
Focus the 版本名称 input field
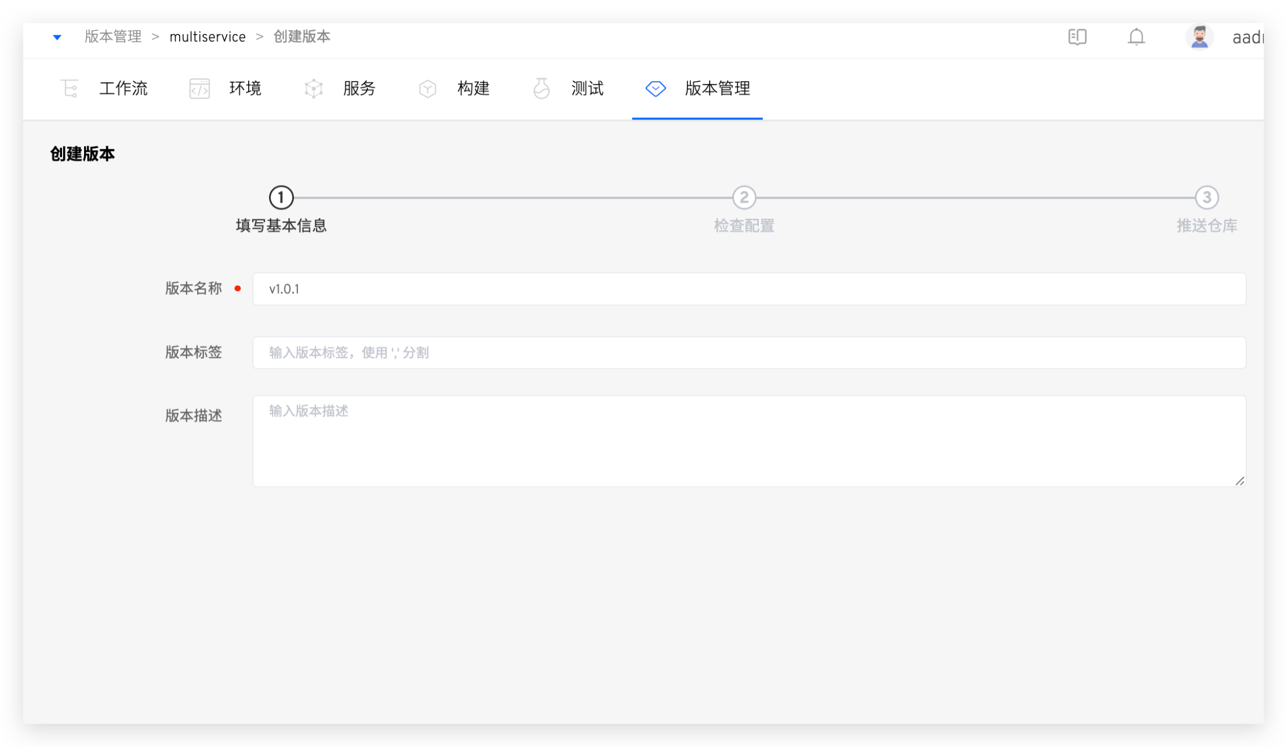click(x=748, y=289)
